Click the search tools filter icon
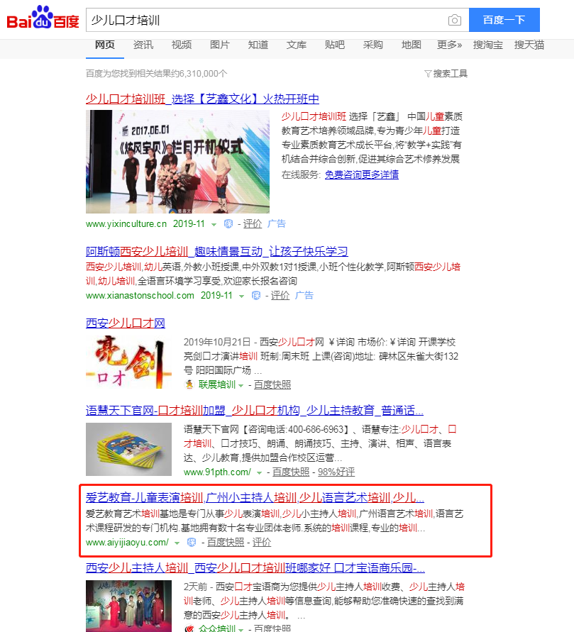Viewport: 574px width, 632px height. (428, 73)
